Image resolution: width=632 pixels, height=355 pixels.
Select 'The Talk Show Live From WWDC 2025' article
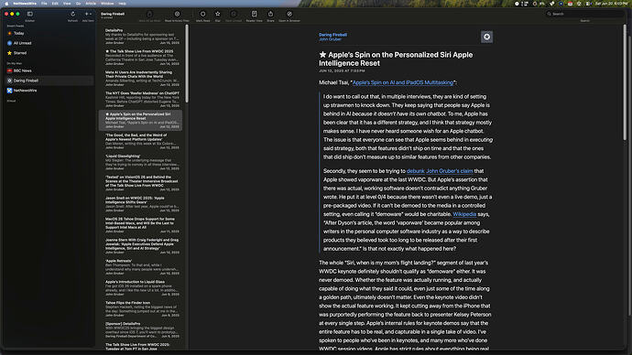(140, 57)
